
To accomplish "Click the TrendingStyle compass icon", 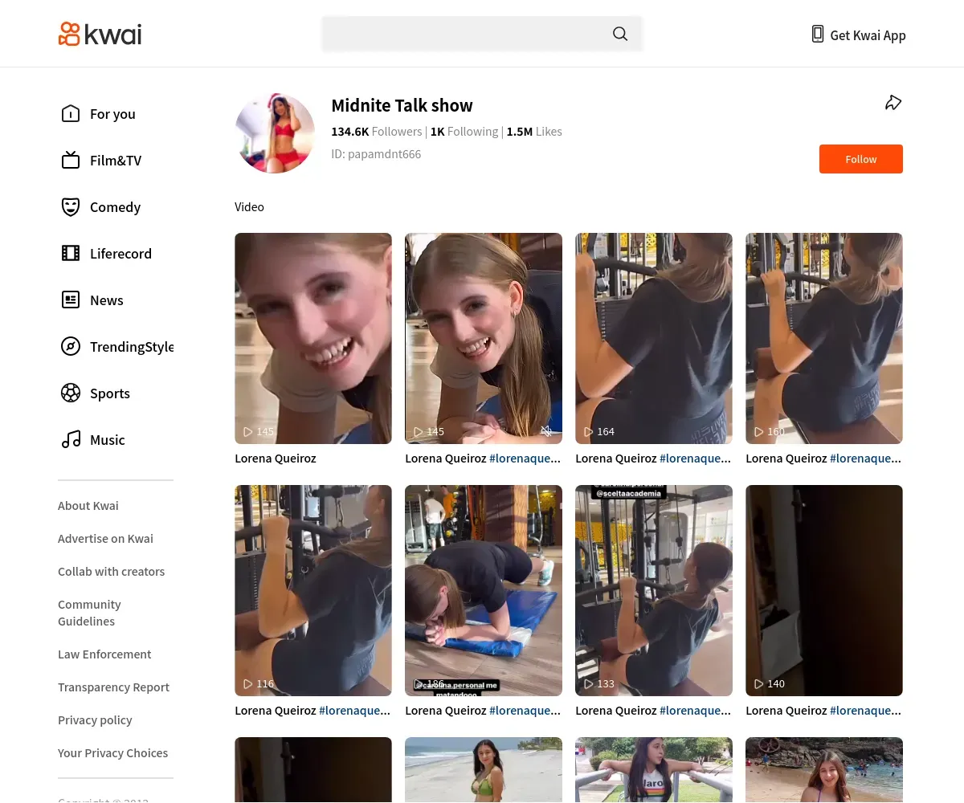I will [71, 347].
